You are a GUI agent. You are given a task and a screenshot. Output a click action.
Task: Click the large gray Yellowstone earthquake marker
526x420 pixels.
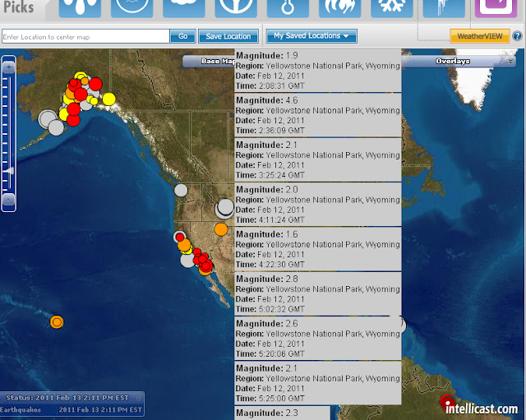pos(225,208)
